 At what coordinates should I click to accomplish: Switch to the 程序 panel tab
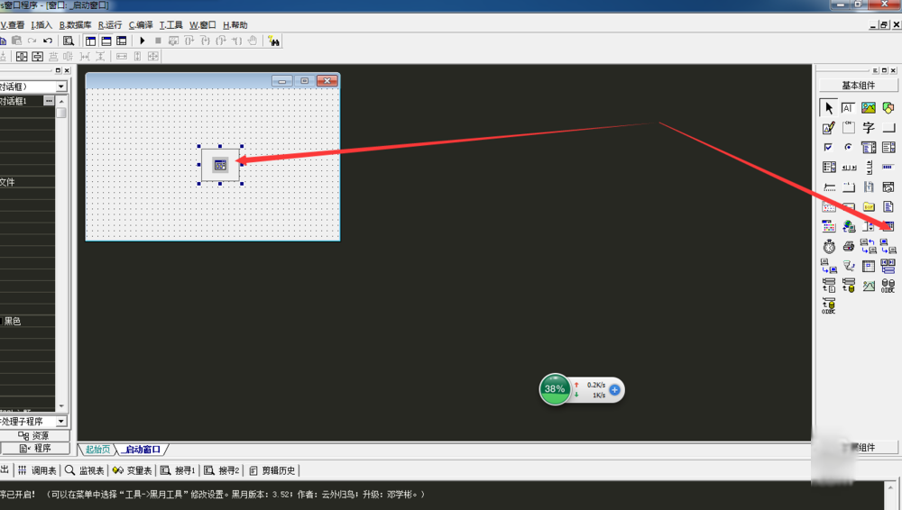pos(35,449)
